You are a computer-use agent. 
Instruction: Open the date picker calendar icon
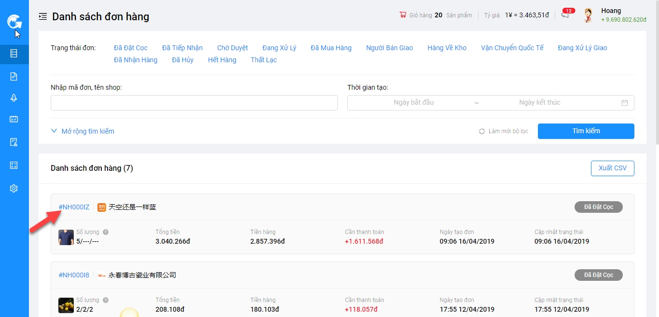point(625,103)
